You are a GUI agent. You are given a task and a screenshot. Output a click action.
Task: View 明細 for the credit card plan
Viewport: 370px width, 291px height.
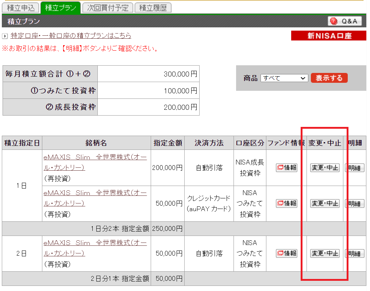click(x=355, y=203)
